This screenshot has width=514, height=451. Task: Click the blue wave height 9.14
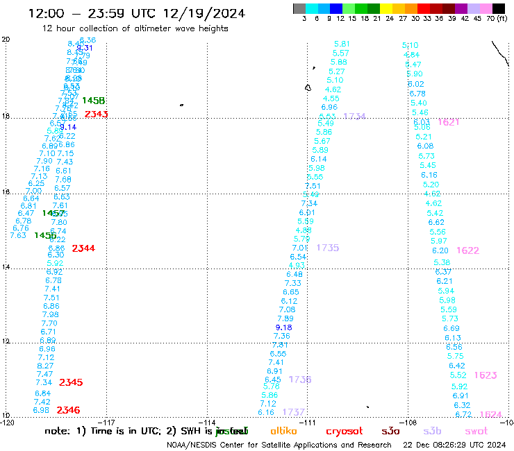click(68, 127)
